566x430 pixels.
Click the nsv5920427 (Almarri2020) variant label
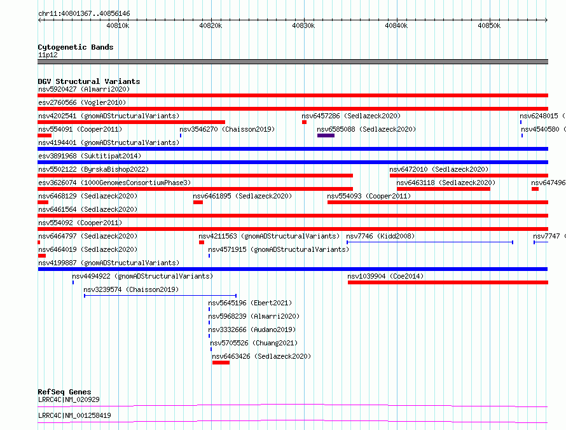(84, 89)
